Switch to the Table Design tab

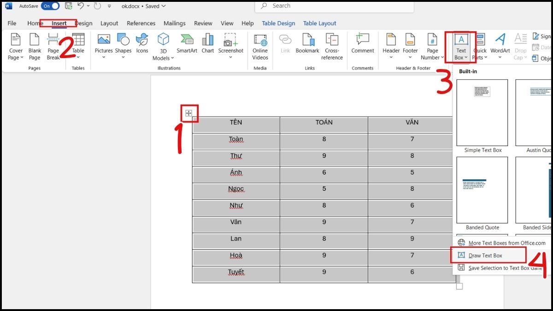click(278, 23)
